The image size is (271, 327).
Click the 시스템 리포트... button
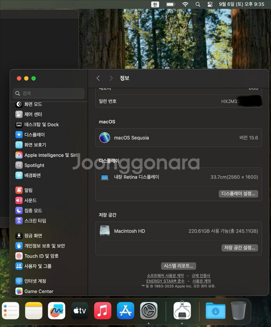coord(178,266)
